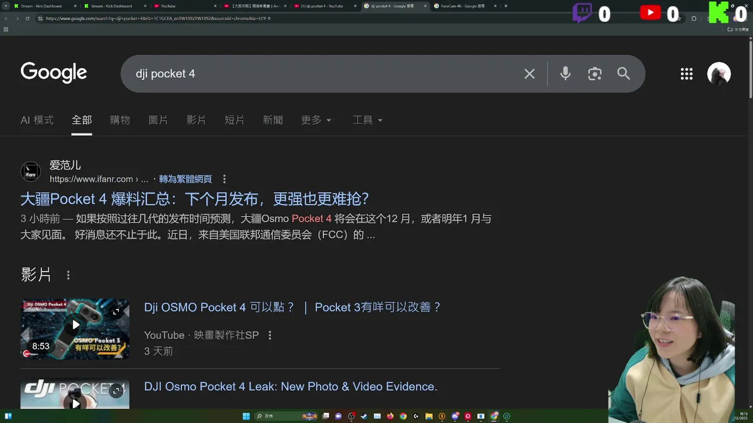Click the Google logo

[54, 73]
